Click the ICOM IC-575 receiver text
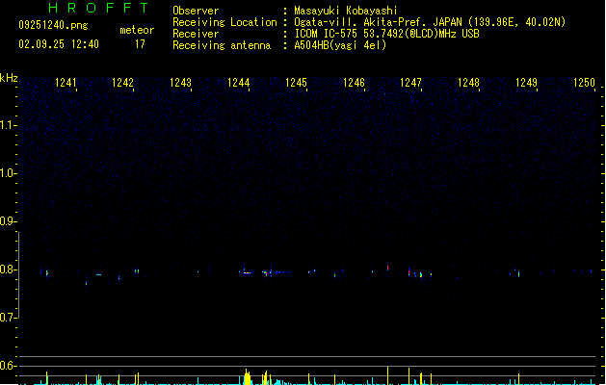This screenshot has height=385, width=606. click(386, 34)
